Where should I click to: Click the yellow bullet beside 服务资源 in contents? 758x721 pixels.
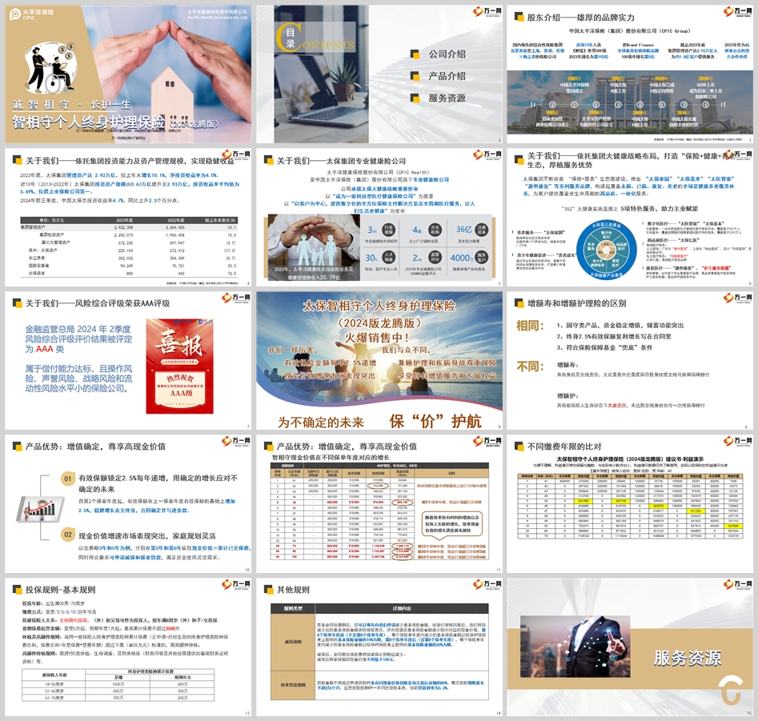coord(415,98)
